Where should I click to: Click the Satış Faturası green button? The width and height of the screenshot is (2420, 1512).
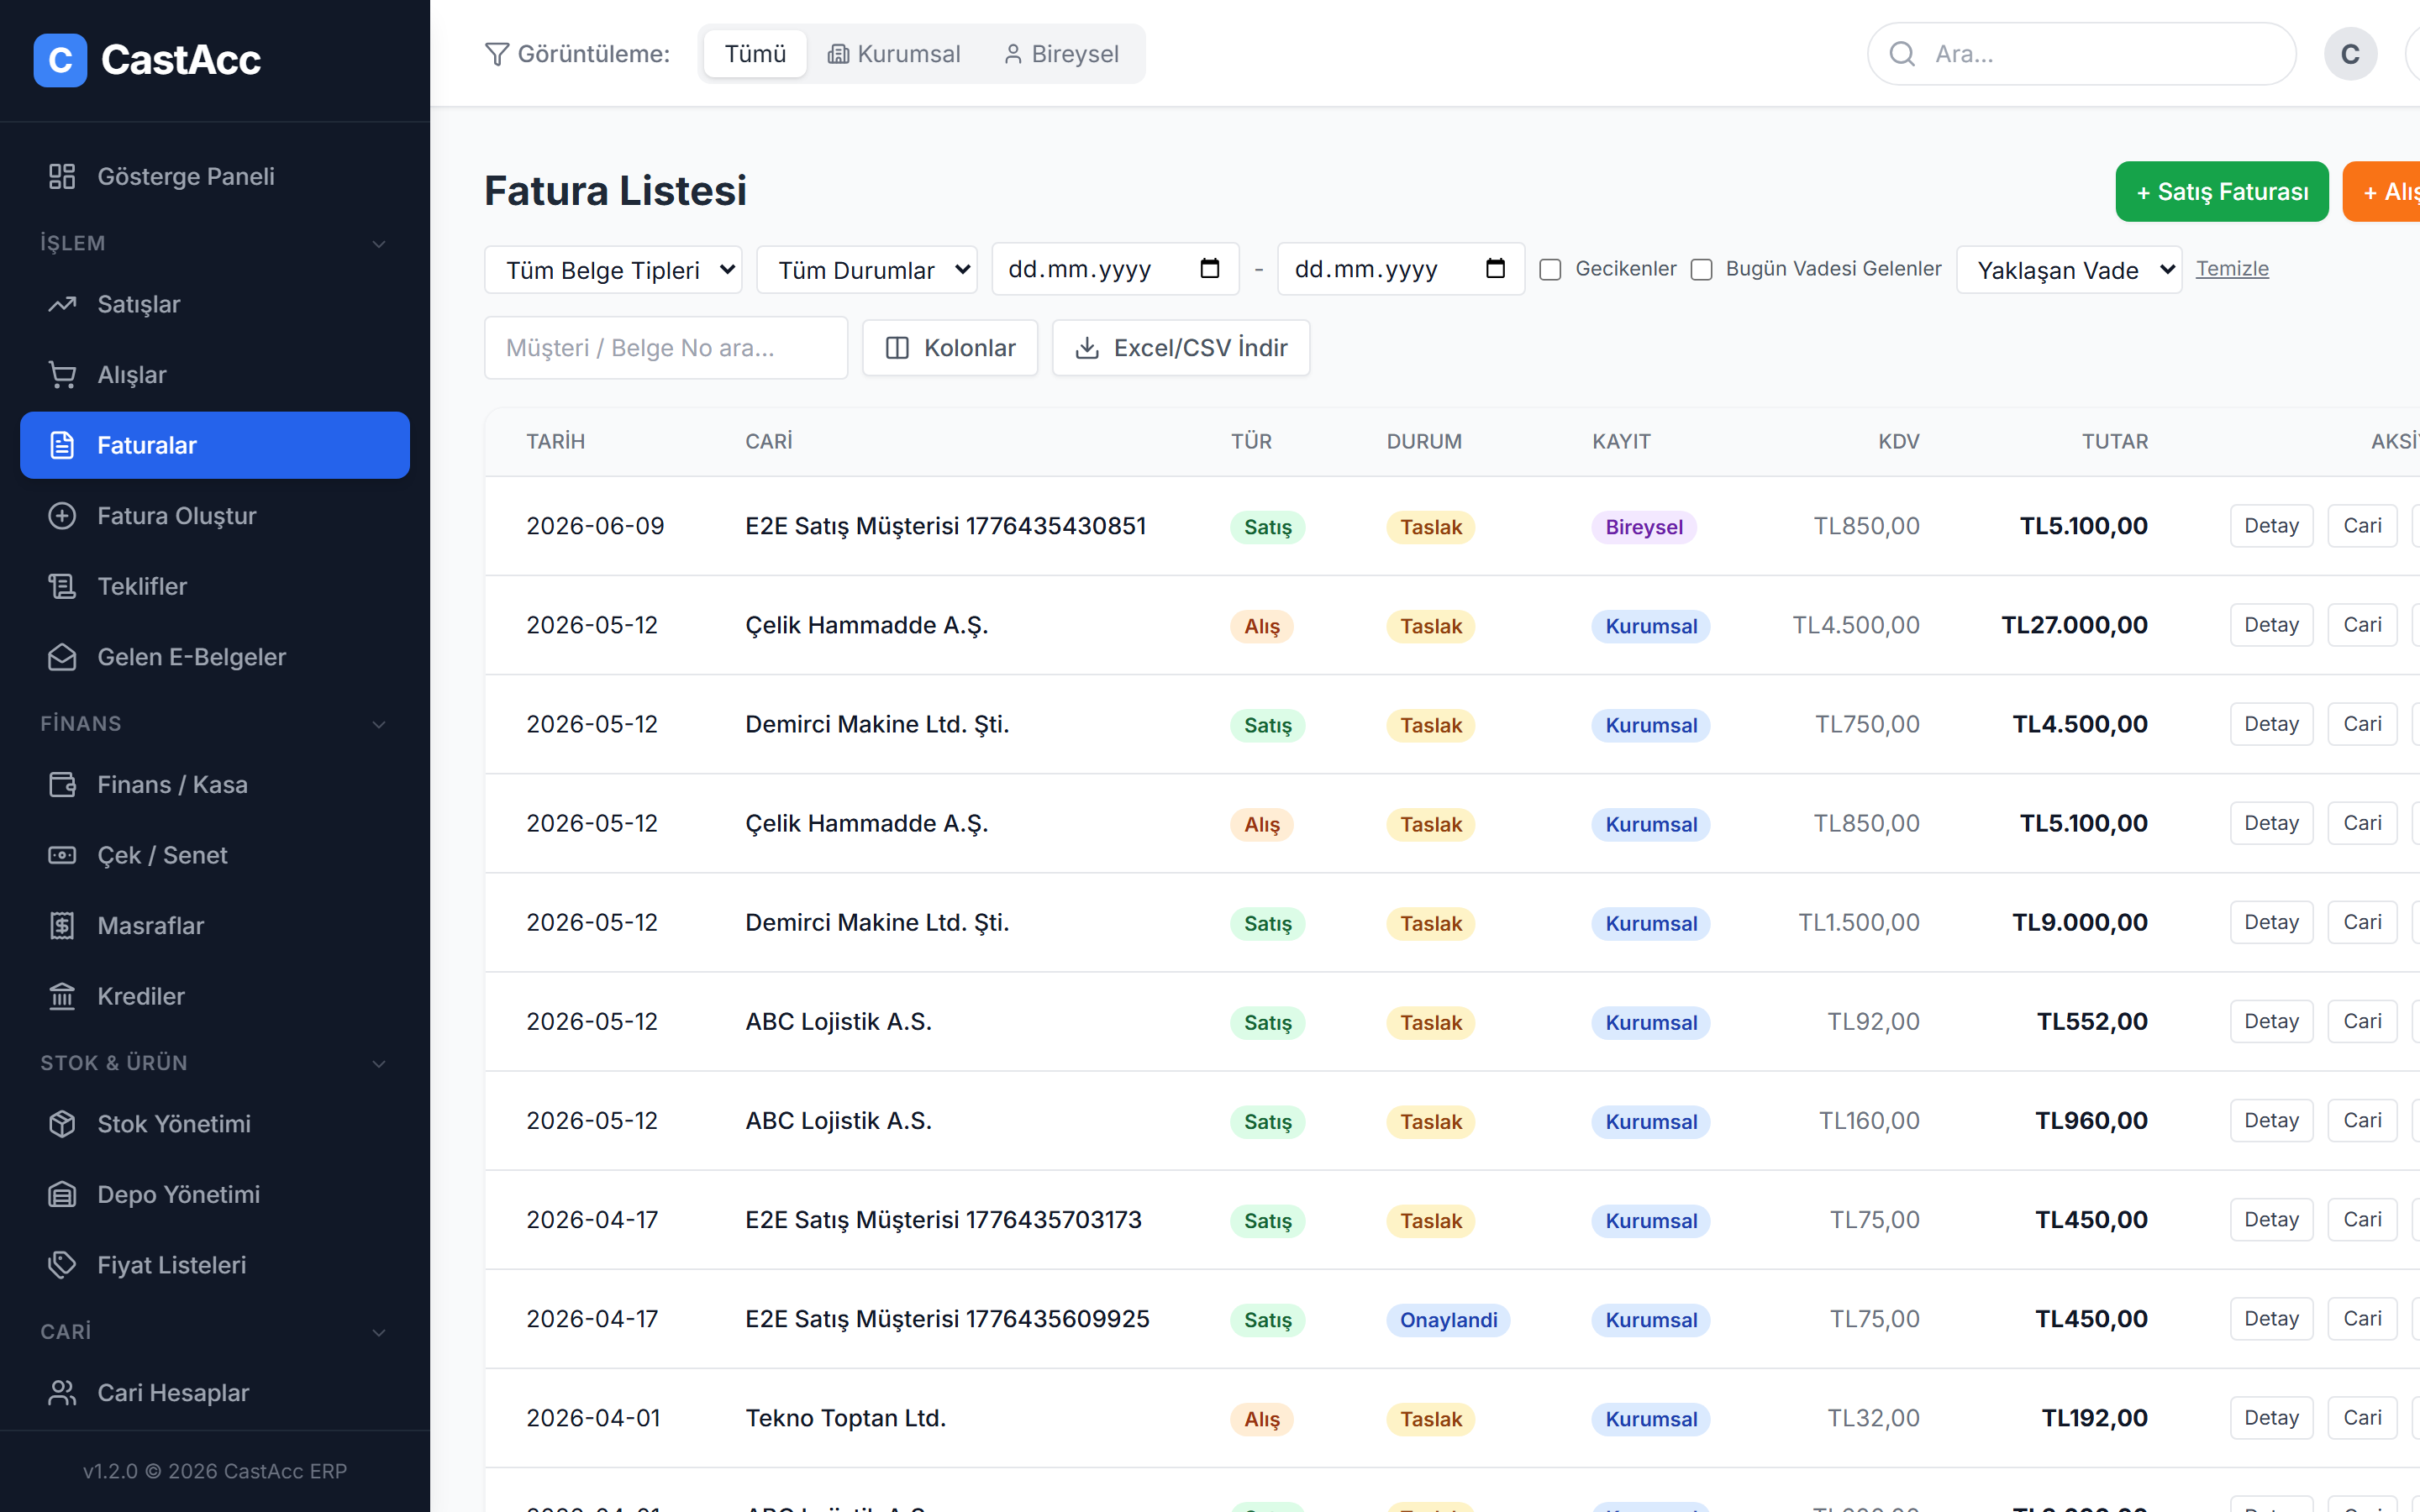point(2222,191)
